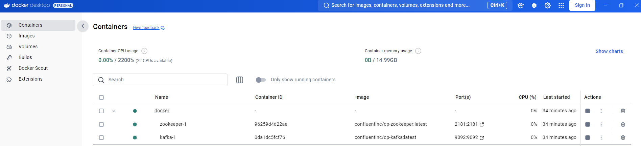Screen dimensions: 641x146
Task: Open Settings gear icon in header
Action: click(x=548, y=5)
